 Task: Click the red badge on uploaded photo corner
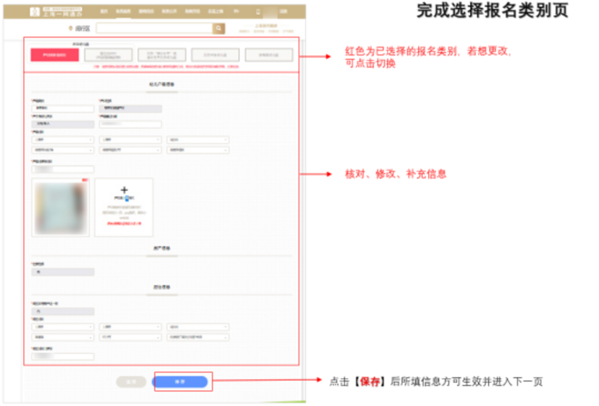click(85, 180)
